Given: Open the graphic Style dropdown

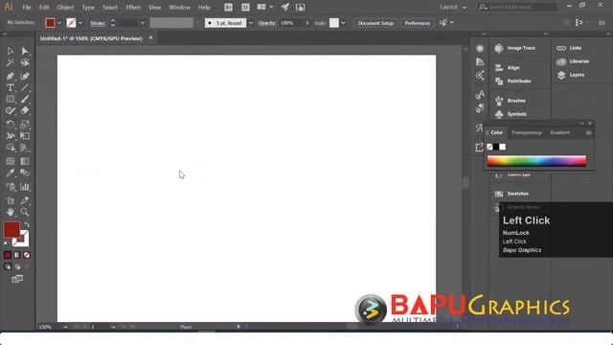Looking at the screenshot, I should click(343, 23).
